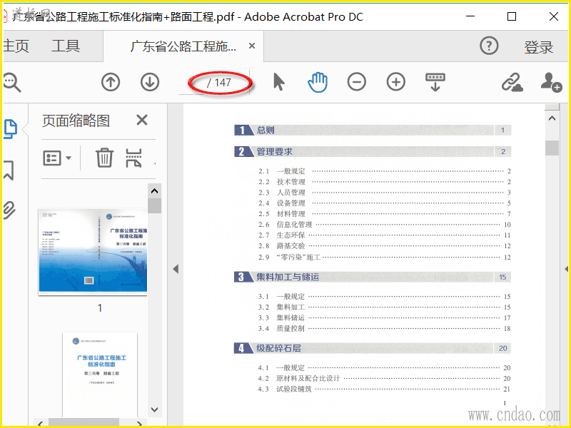The width and height of the screenshot is (571, 428).
Task: Go to next page arrow
Action: click(150, 82)
